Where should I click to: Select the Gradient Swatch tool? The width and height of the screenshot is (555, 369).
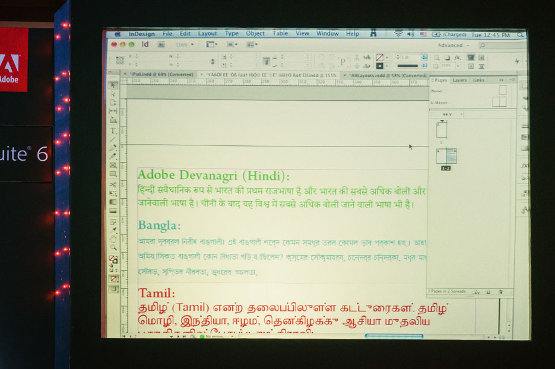113,202
